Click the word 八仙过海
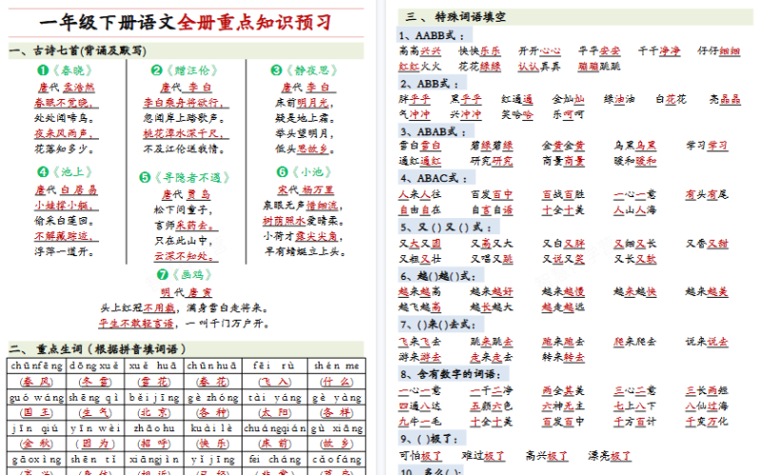Viewport: 761px width, 475px height. pyautogui.click(x=707, y=406)
